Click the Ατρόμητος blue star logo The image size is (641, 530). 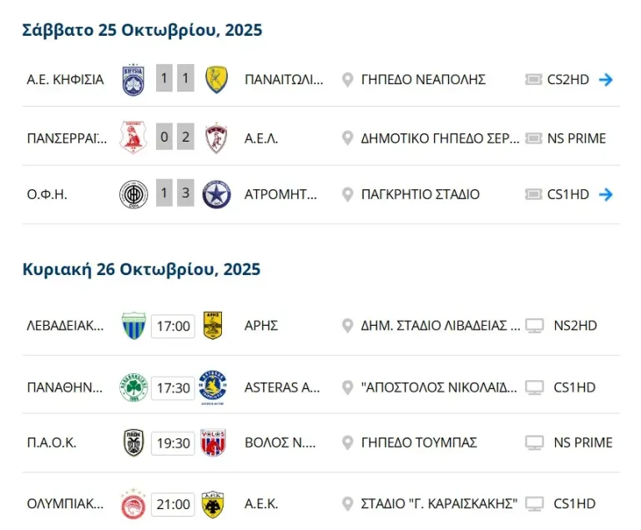click(217, 195)
